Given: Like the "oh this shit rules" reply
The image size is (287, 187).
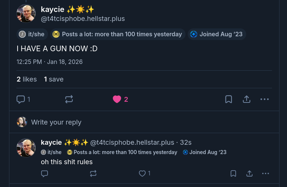Looking at the screenshot, I should click(x=142, y=174).
